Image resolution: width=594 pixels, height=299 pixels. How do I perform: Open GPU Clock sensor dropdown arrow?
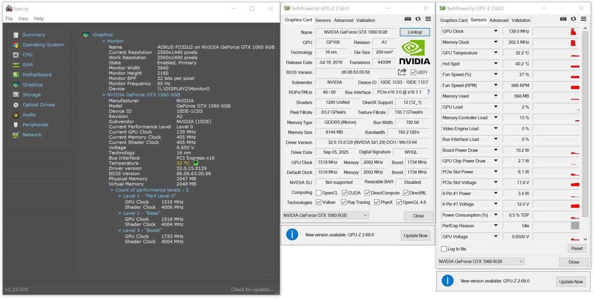pos(495,31)
